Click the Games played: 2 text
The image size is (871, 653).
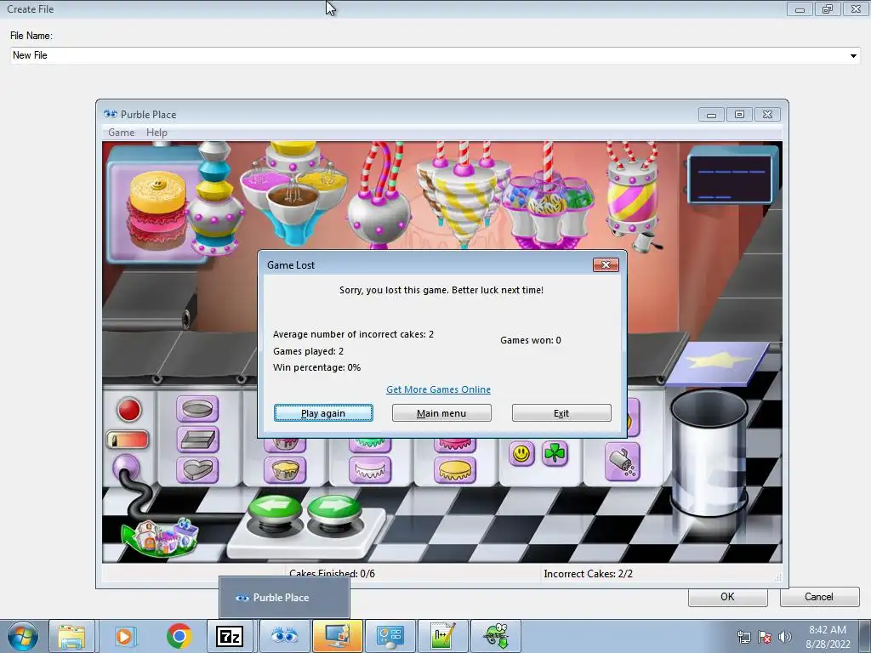click(x=308, y=351)
